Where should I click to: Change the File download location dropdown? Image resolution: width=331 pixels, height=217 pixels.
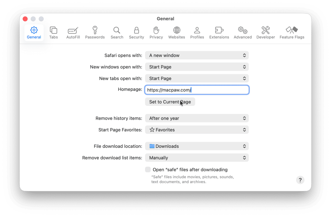[197, 146]
